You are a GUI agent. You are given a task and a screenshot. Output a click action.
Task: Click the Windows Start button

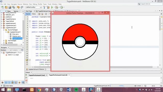(3, 90)
